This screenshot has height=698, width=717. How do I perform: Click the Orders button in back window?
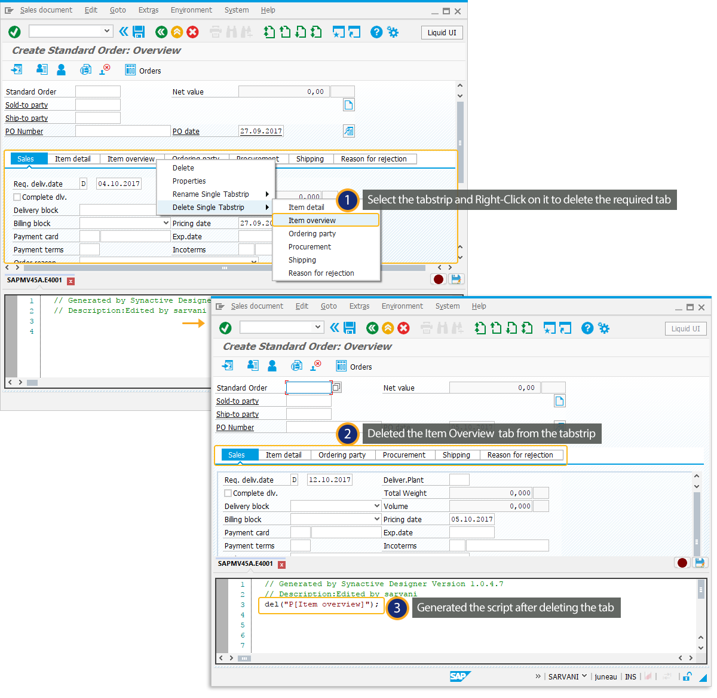click(143, 71)
